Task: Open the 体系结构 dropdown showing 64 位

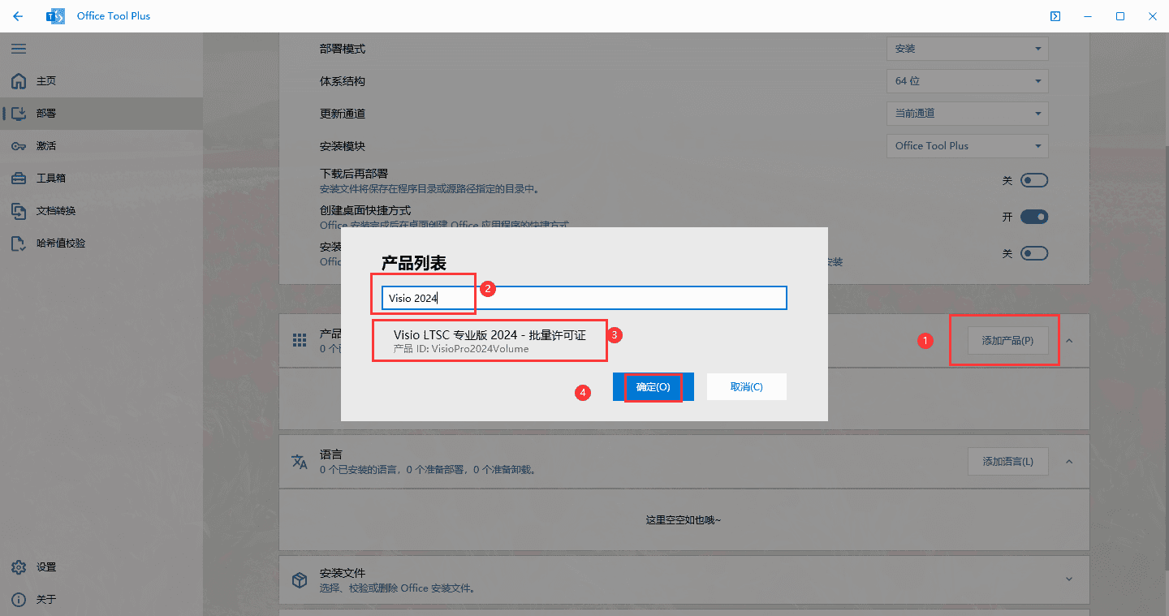Action: [x=967, y=81]
